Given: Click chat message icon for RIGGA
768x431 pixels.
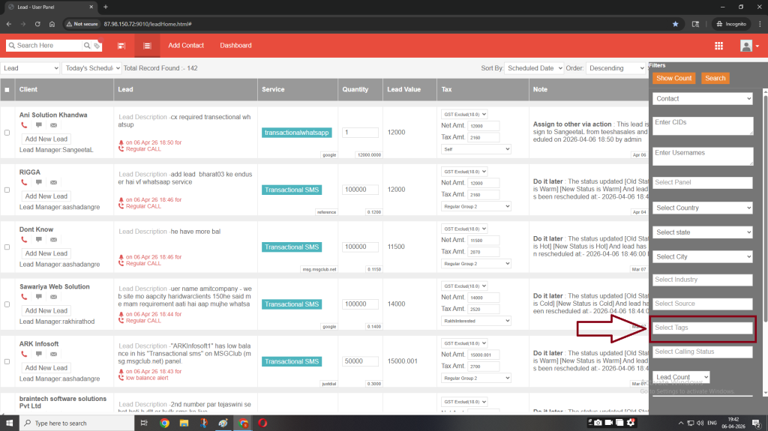Looking at the screenshot, I should (x=39, y=182).
